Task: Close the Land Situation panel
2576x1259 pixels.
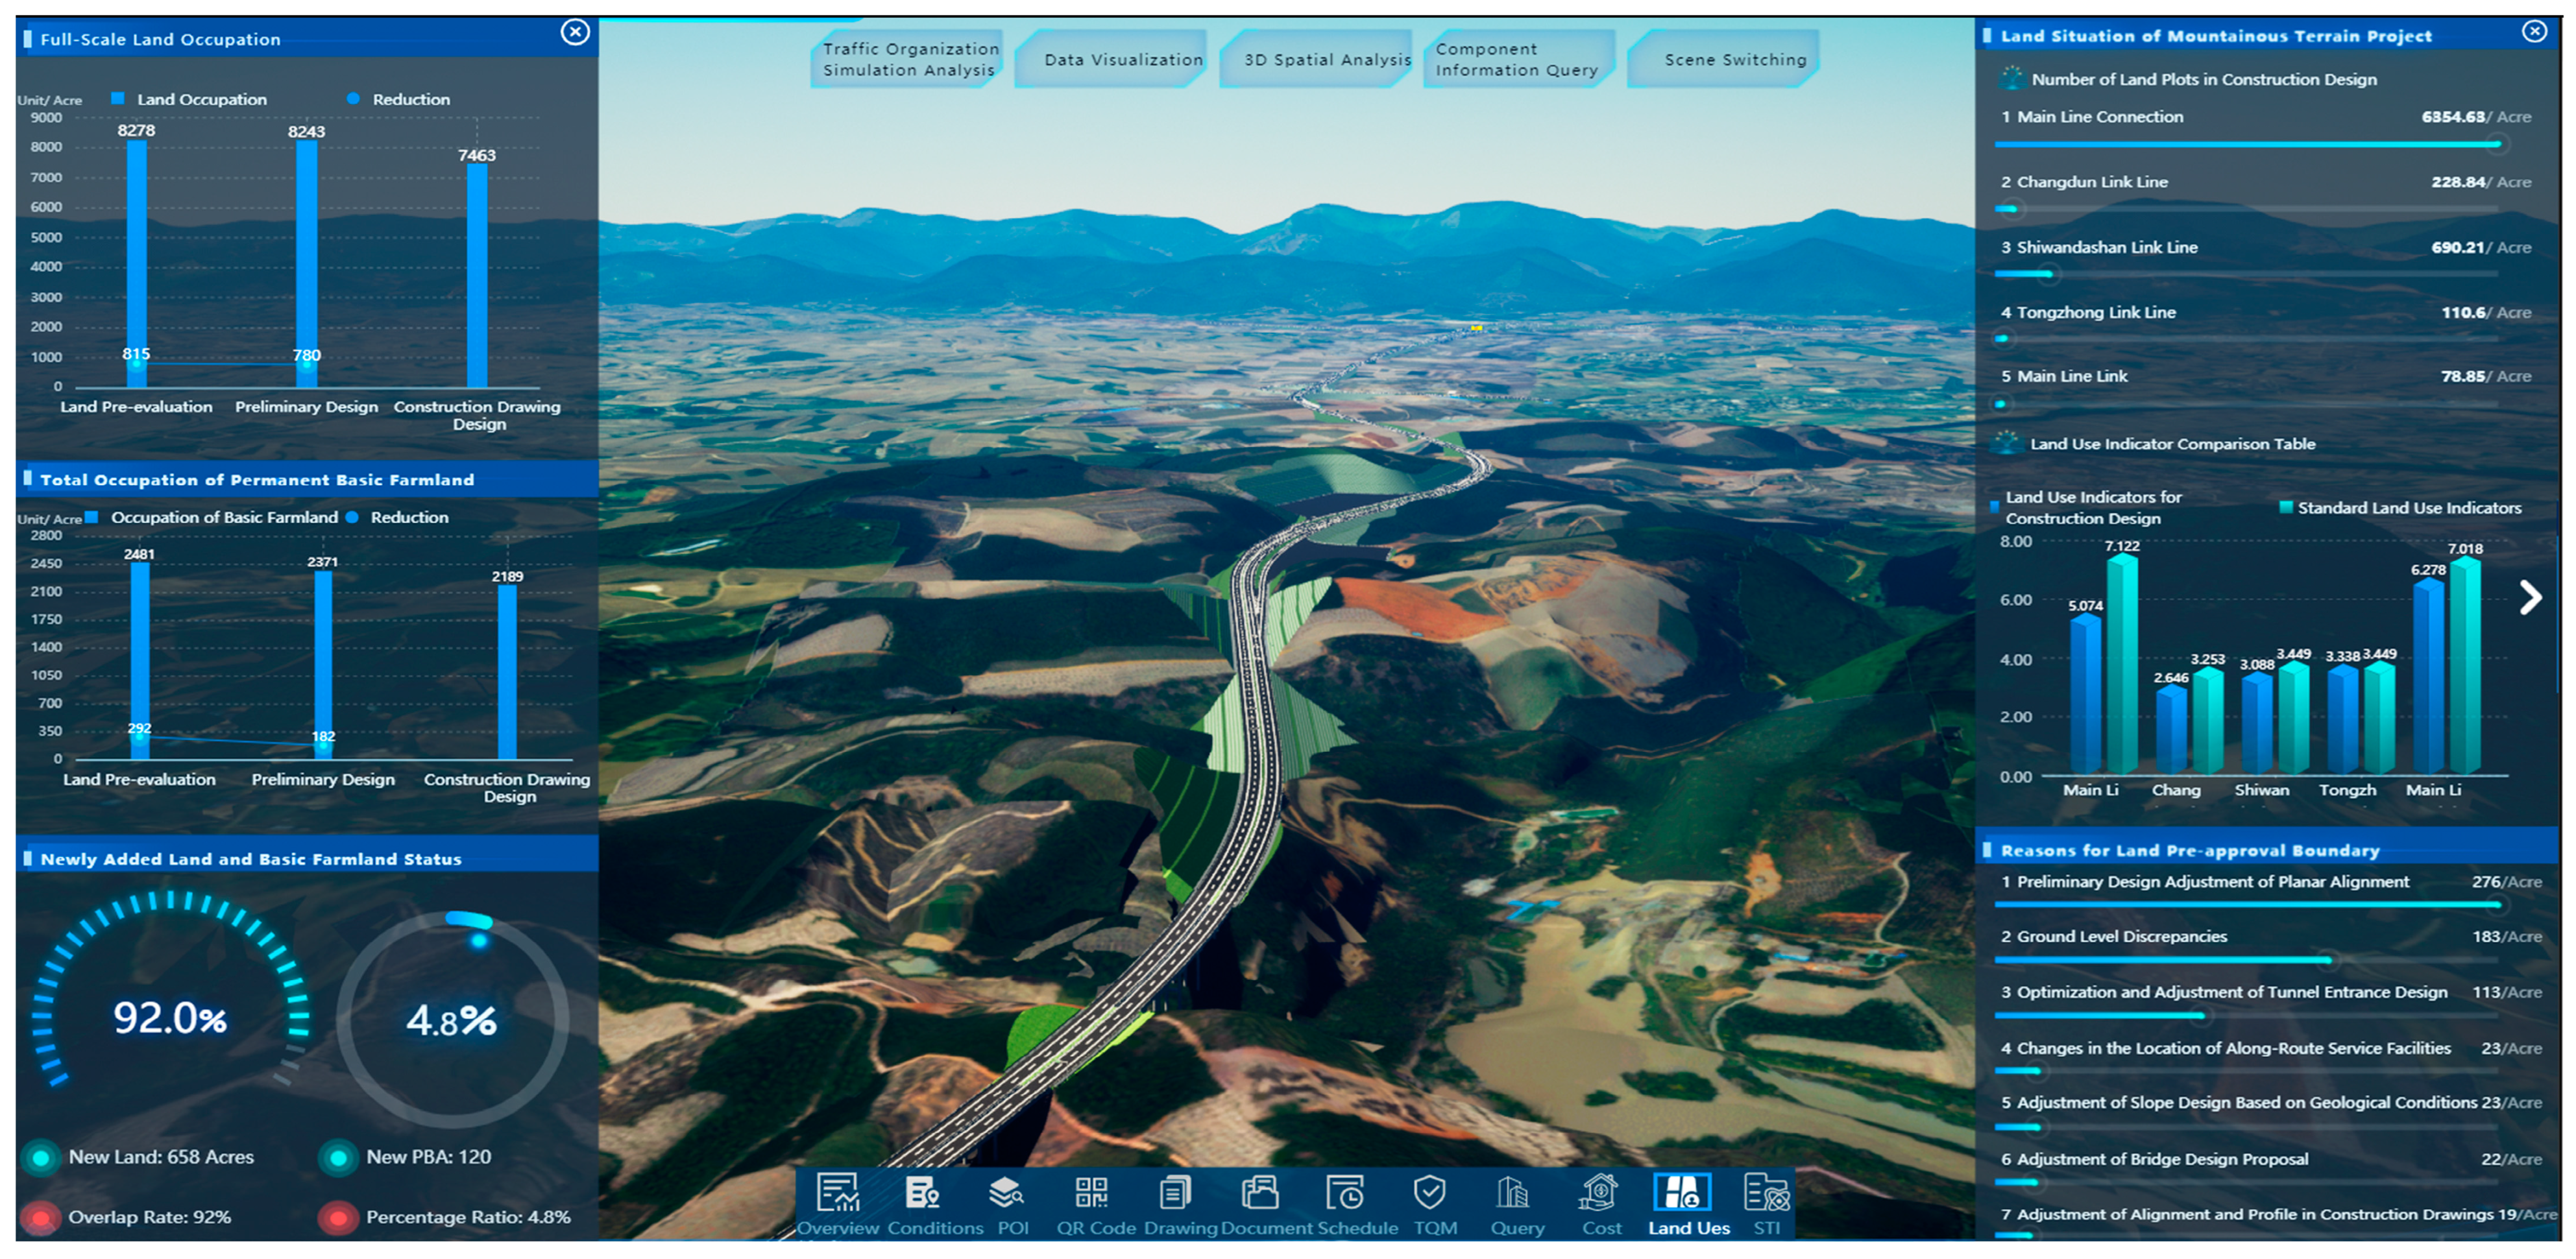Action: pos(2534,32)
